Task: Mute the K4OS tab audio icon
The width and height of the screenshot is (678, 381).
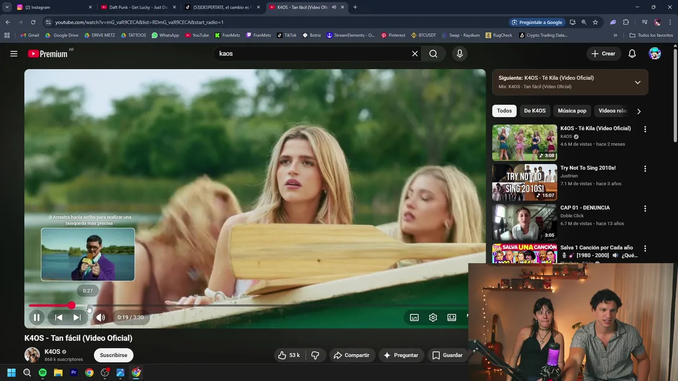Action: click(x=334, y=7)
